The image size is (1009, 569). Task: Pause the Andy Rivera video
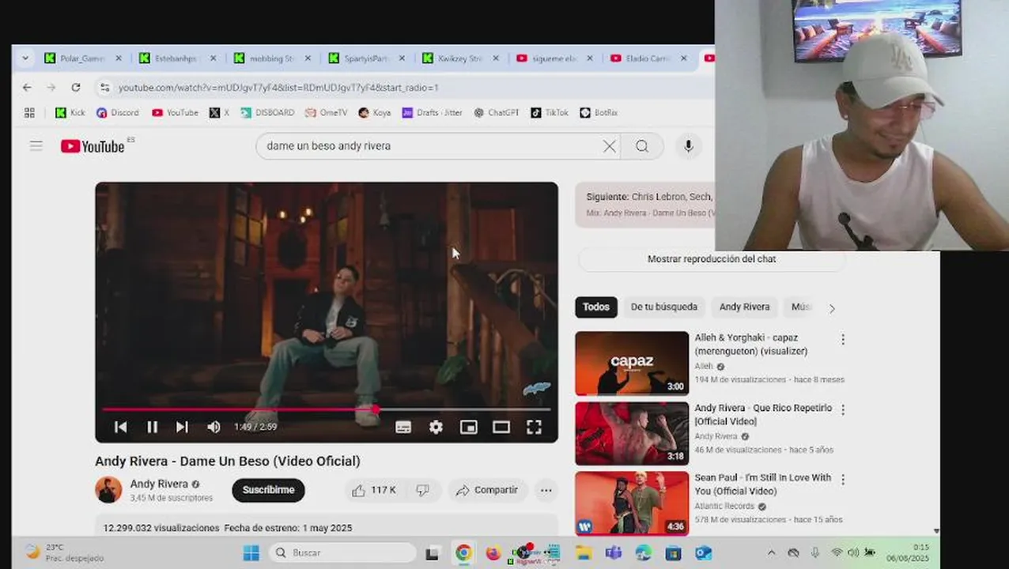[152, 427]
